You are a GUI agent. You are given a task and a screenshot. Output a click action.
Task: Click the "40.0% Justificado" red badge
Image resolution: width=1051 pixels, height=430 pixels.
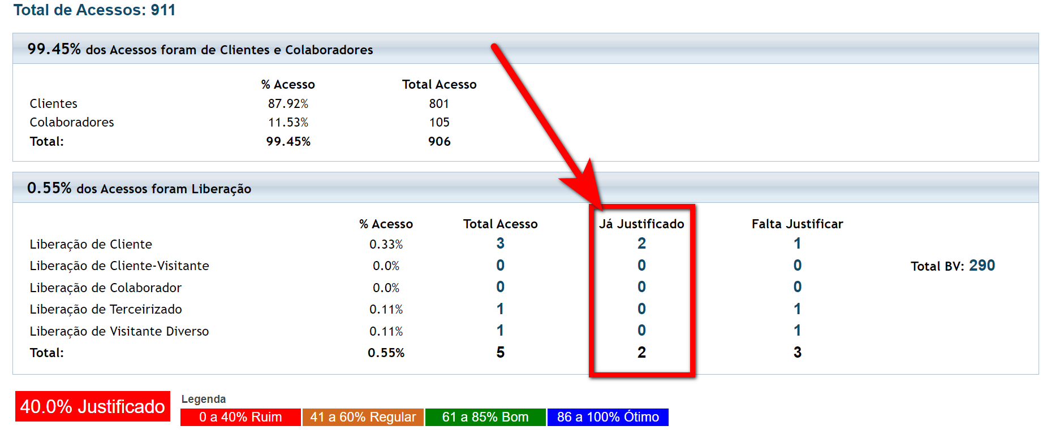point(93,406)
